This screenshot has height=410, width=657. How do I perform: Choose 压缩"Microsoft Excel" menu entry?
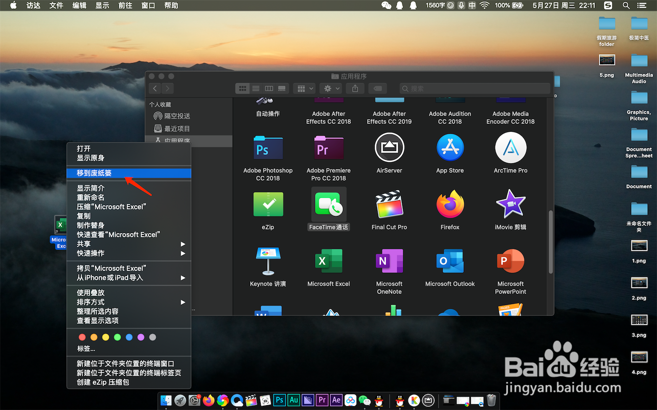[x=129, y=207]
